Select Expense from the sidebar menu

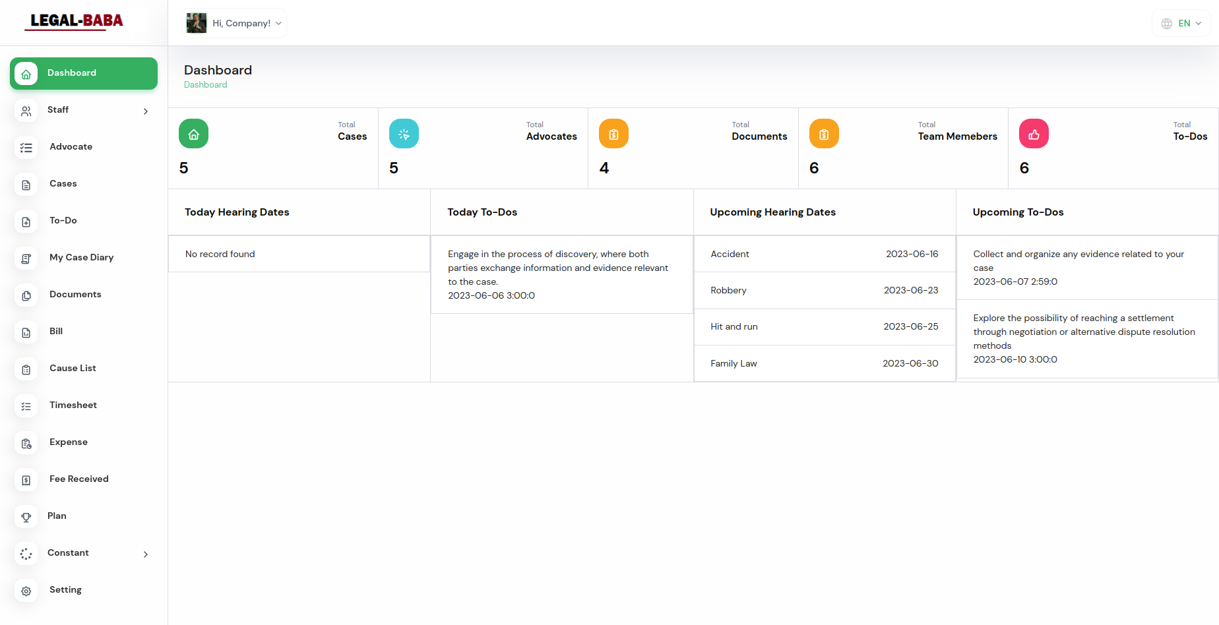tap(69, 442)
